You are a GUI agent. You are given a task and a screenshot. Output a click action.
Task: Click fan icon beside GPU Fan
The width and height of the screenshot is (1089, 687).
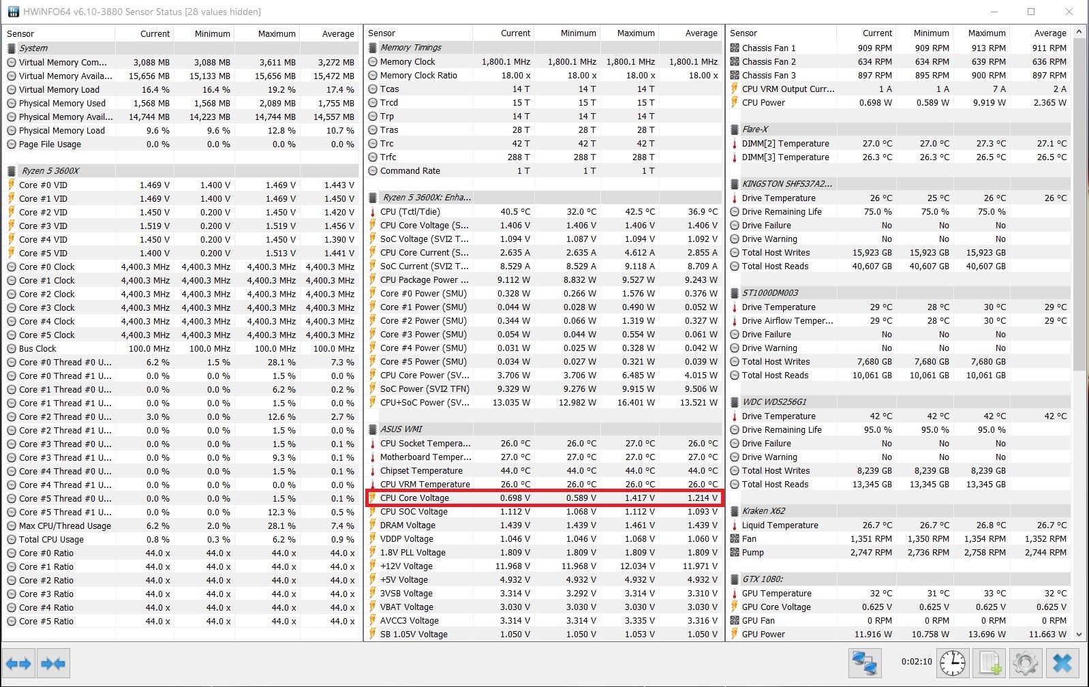735,621
